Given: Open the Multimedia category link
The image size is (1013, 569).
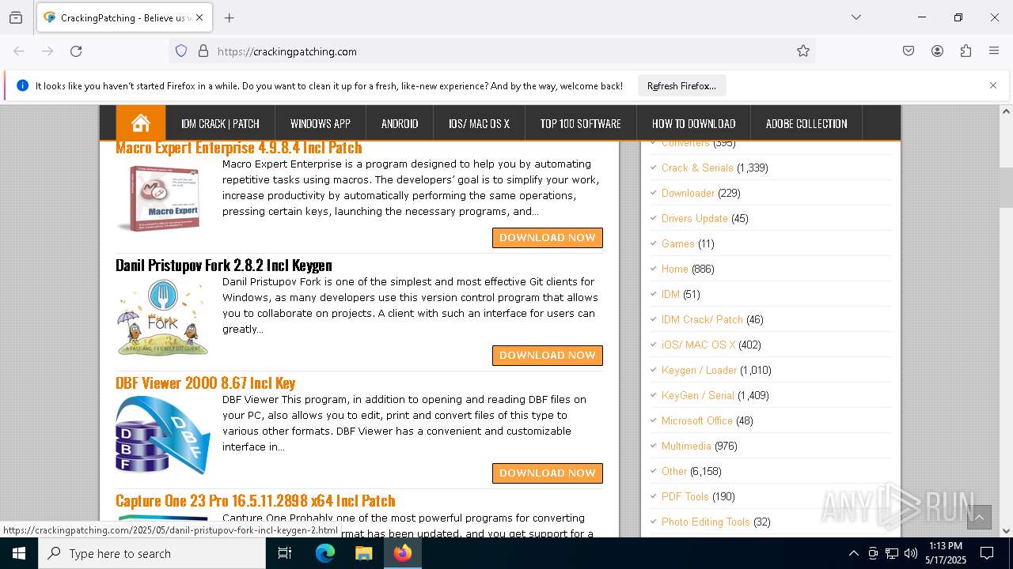Looking at the screenshot, I should 686,446.
